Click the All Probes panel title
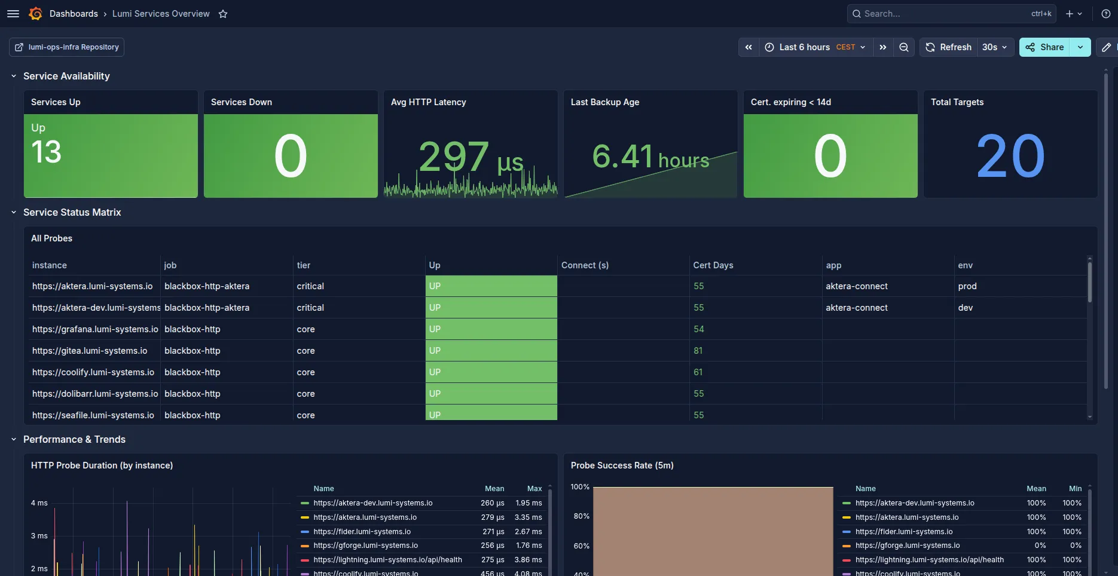The width and height of the screenshot is (1118, 576). point(51,238)
